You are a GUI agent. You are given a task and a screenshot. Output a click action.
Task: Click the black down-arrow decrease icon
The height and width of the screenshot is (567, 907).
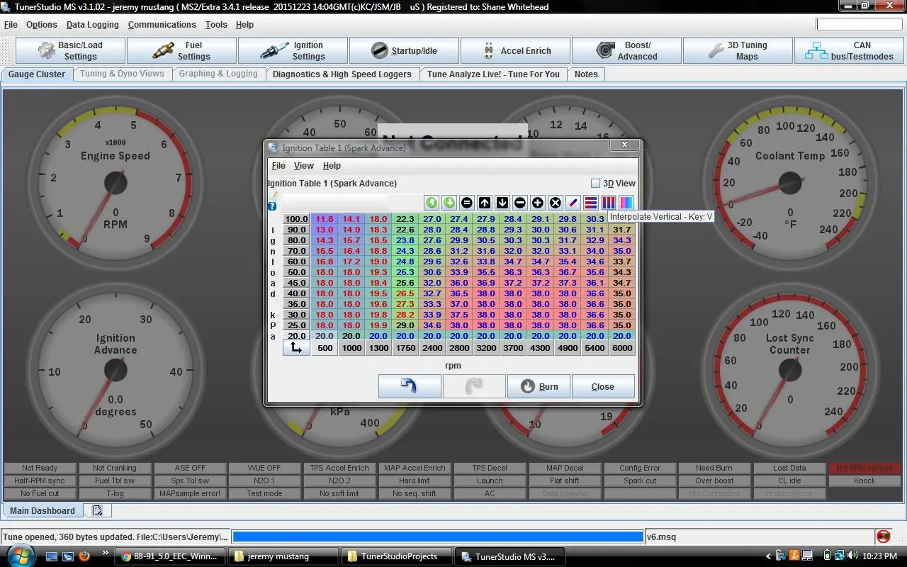click(x=502, y=203)
